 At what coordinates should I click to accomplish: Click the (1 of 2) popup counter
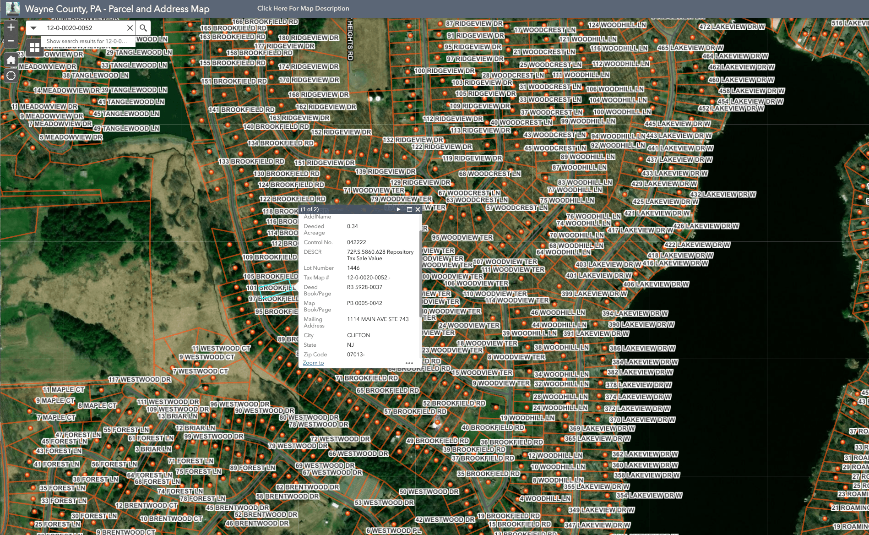pyautogui.click(x=310, y=209)
